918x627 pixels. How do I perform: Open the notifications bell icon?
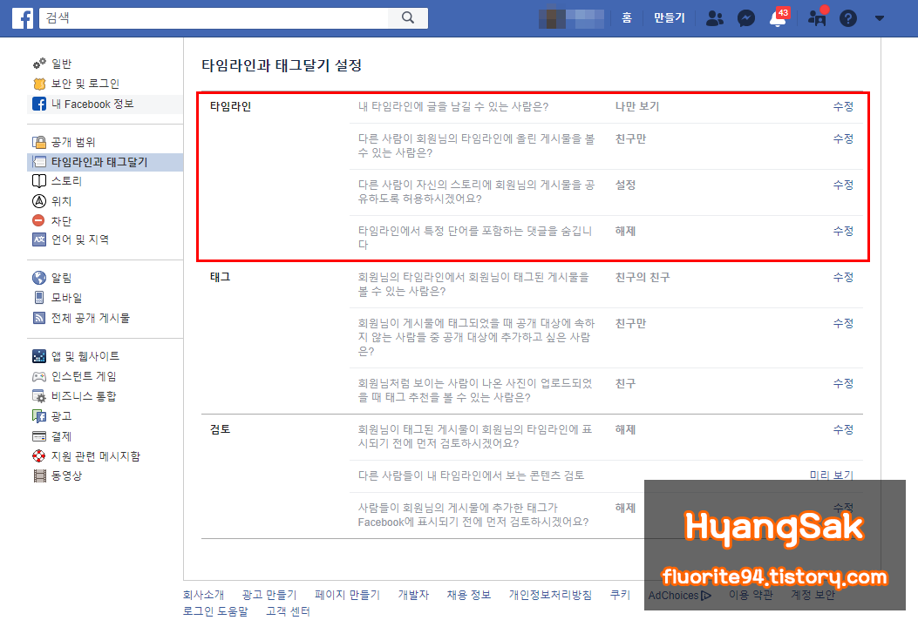click(x=778, y=18)
